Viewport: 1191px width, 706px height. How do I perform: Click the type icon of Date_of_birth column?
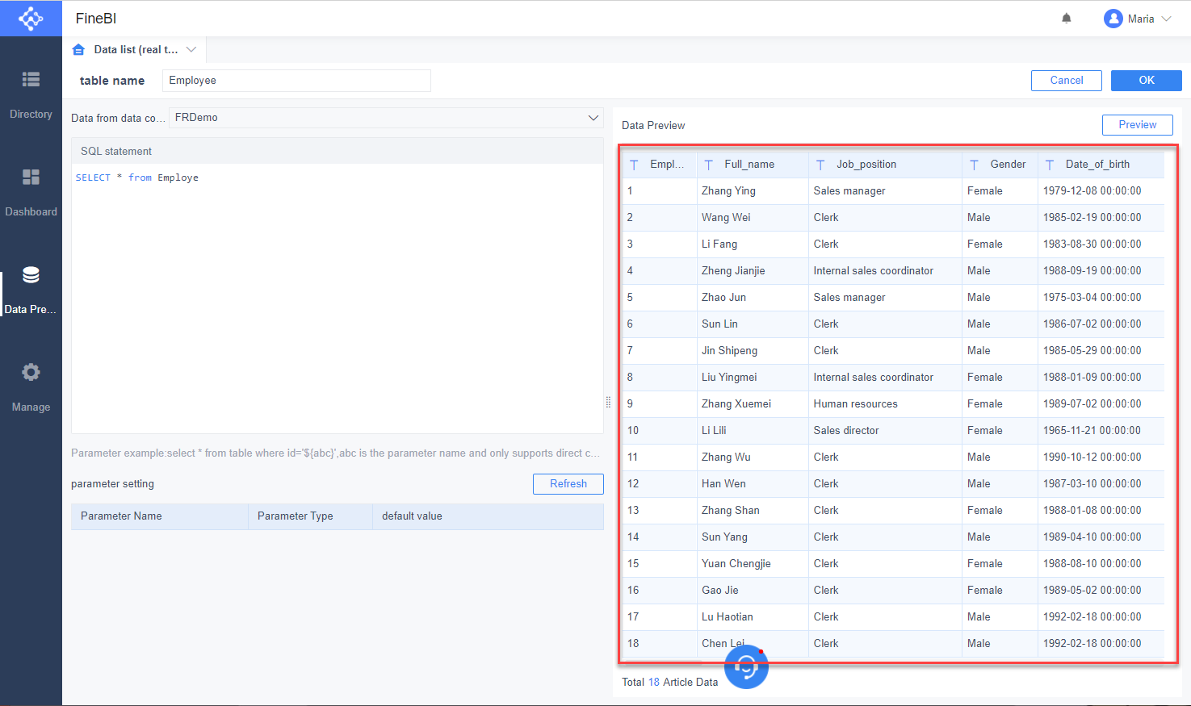(x=1050, y=165)
